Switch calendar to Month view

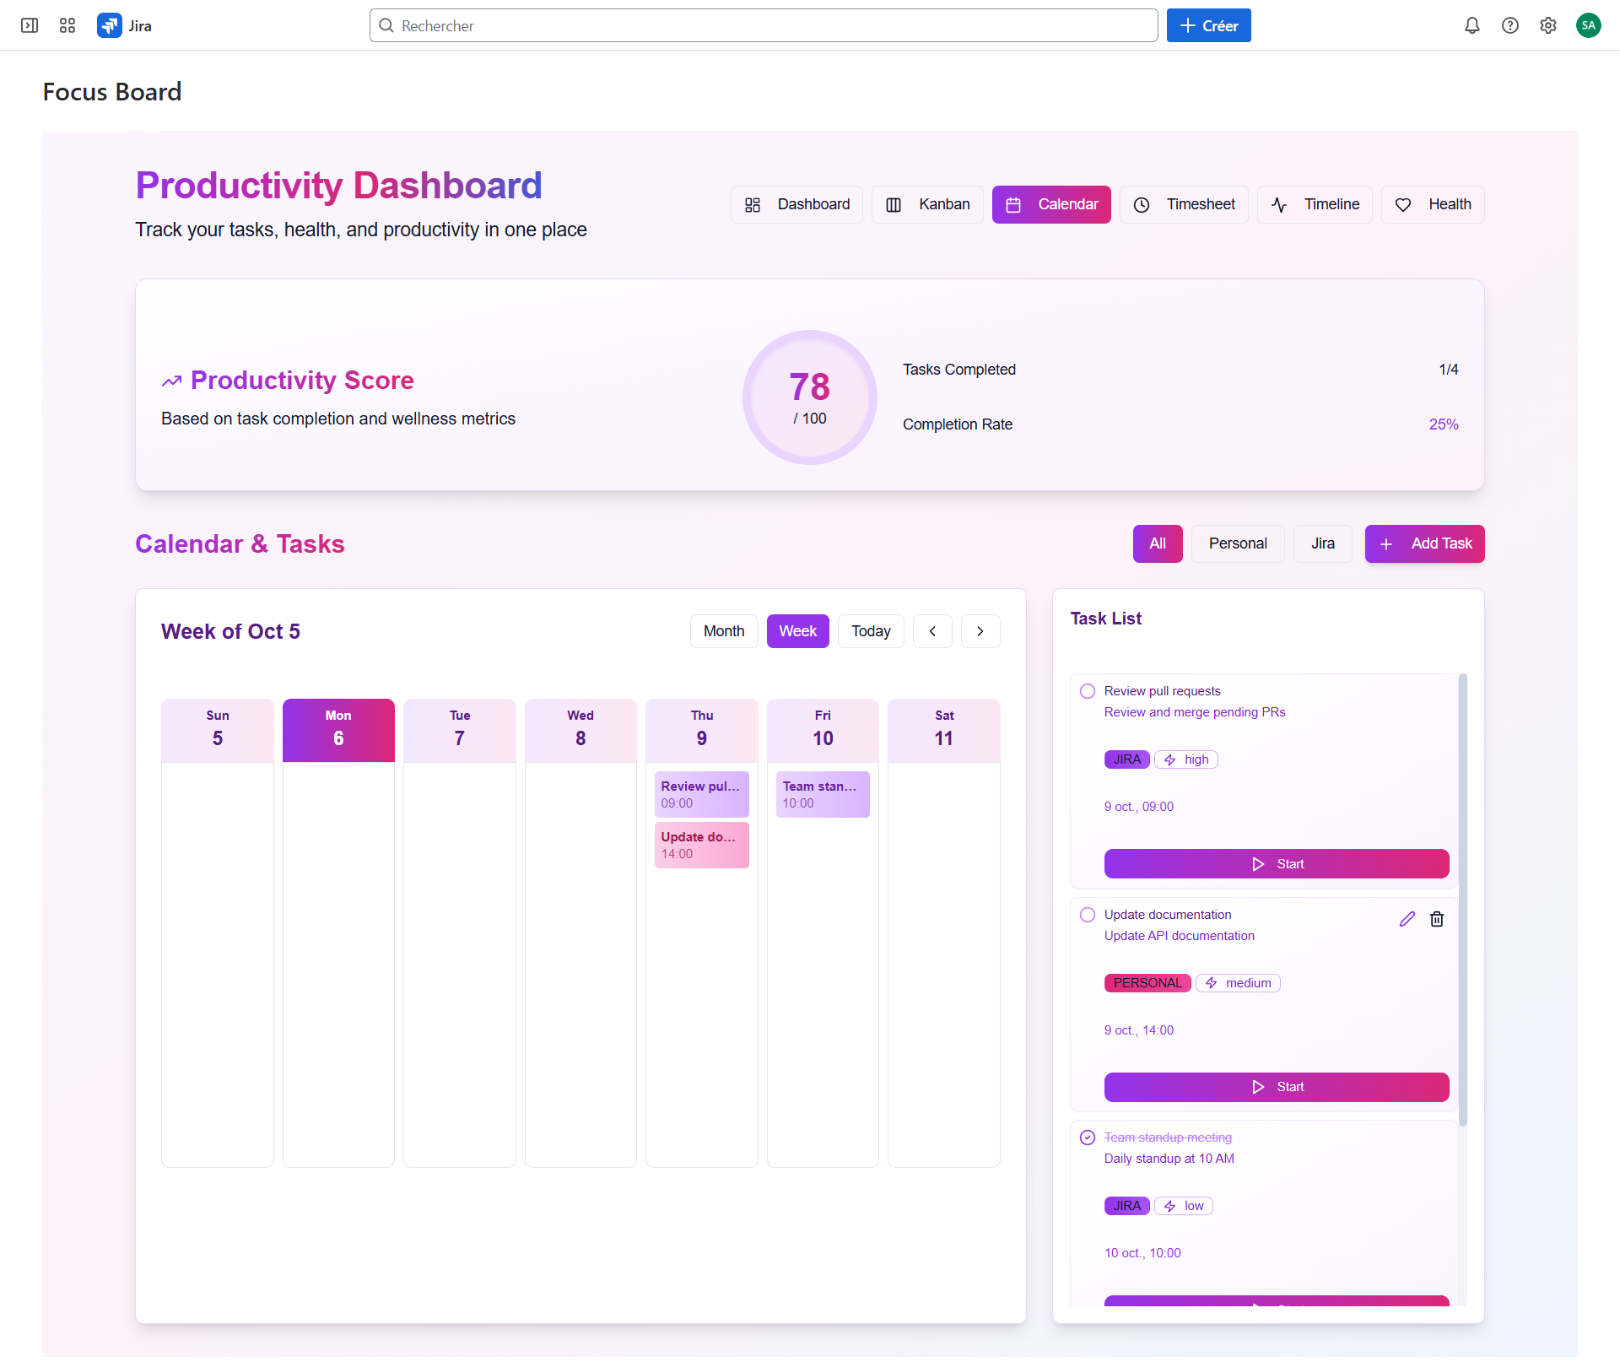723,631
